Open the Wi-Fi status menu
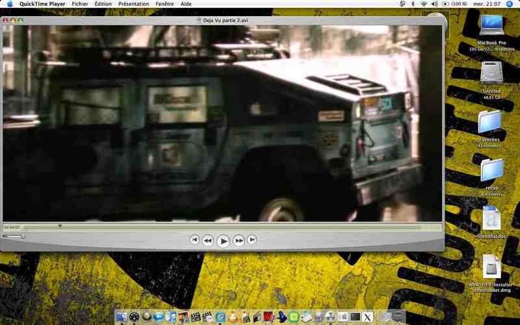The width and height of the screenshot is (520, 325). coord(424,4)
